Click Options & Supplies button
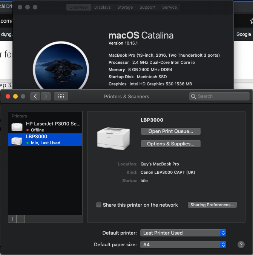Viewport: 253px width, 255px height. 171,144
